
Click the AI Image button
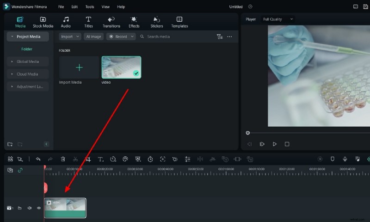[93, 37]
